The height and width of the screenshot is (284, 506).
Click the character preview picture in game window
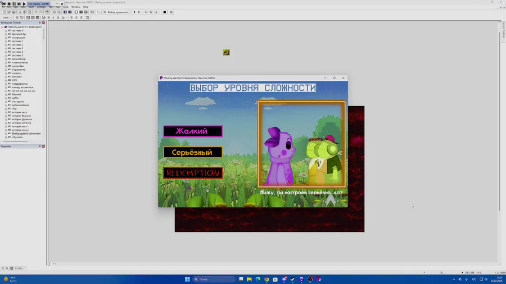pos(302,144)
